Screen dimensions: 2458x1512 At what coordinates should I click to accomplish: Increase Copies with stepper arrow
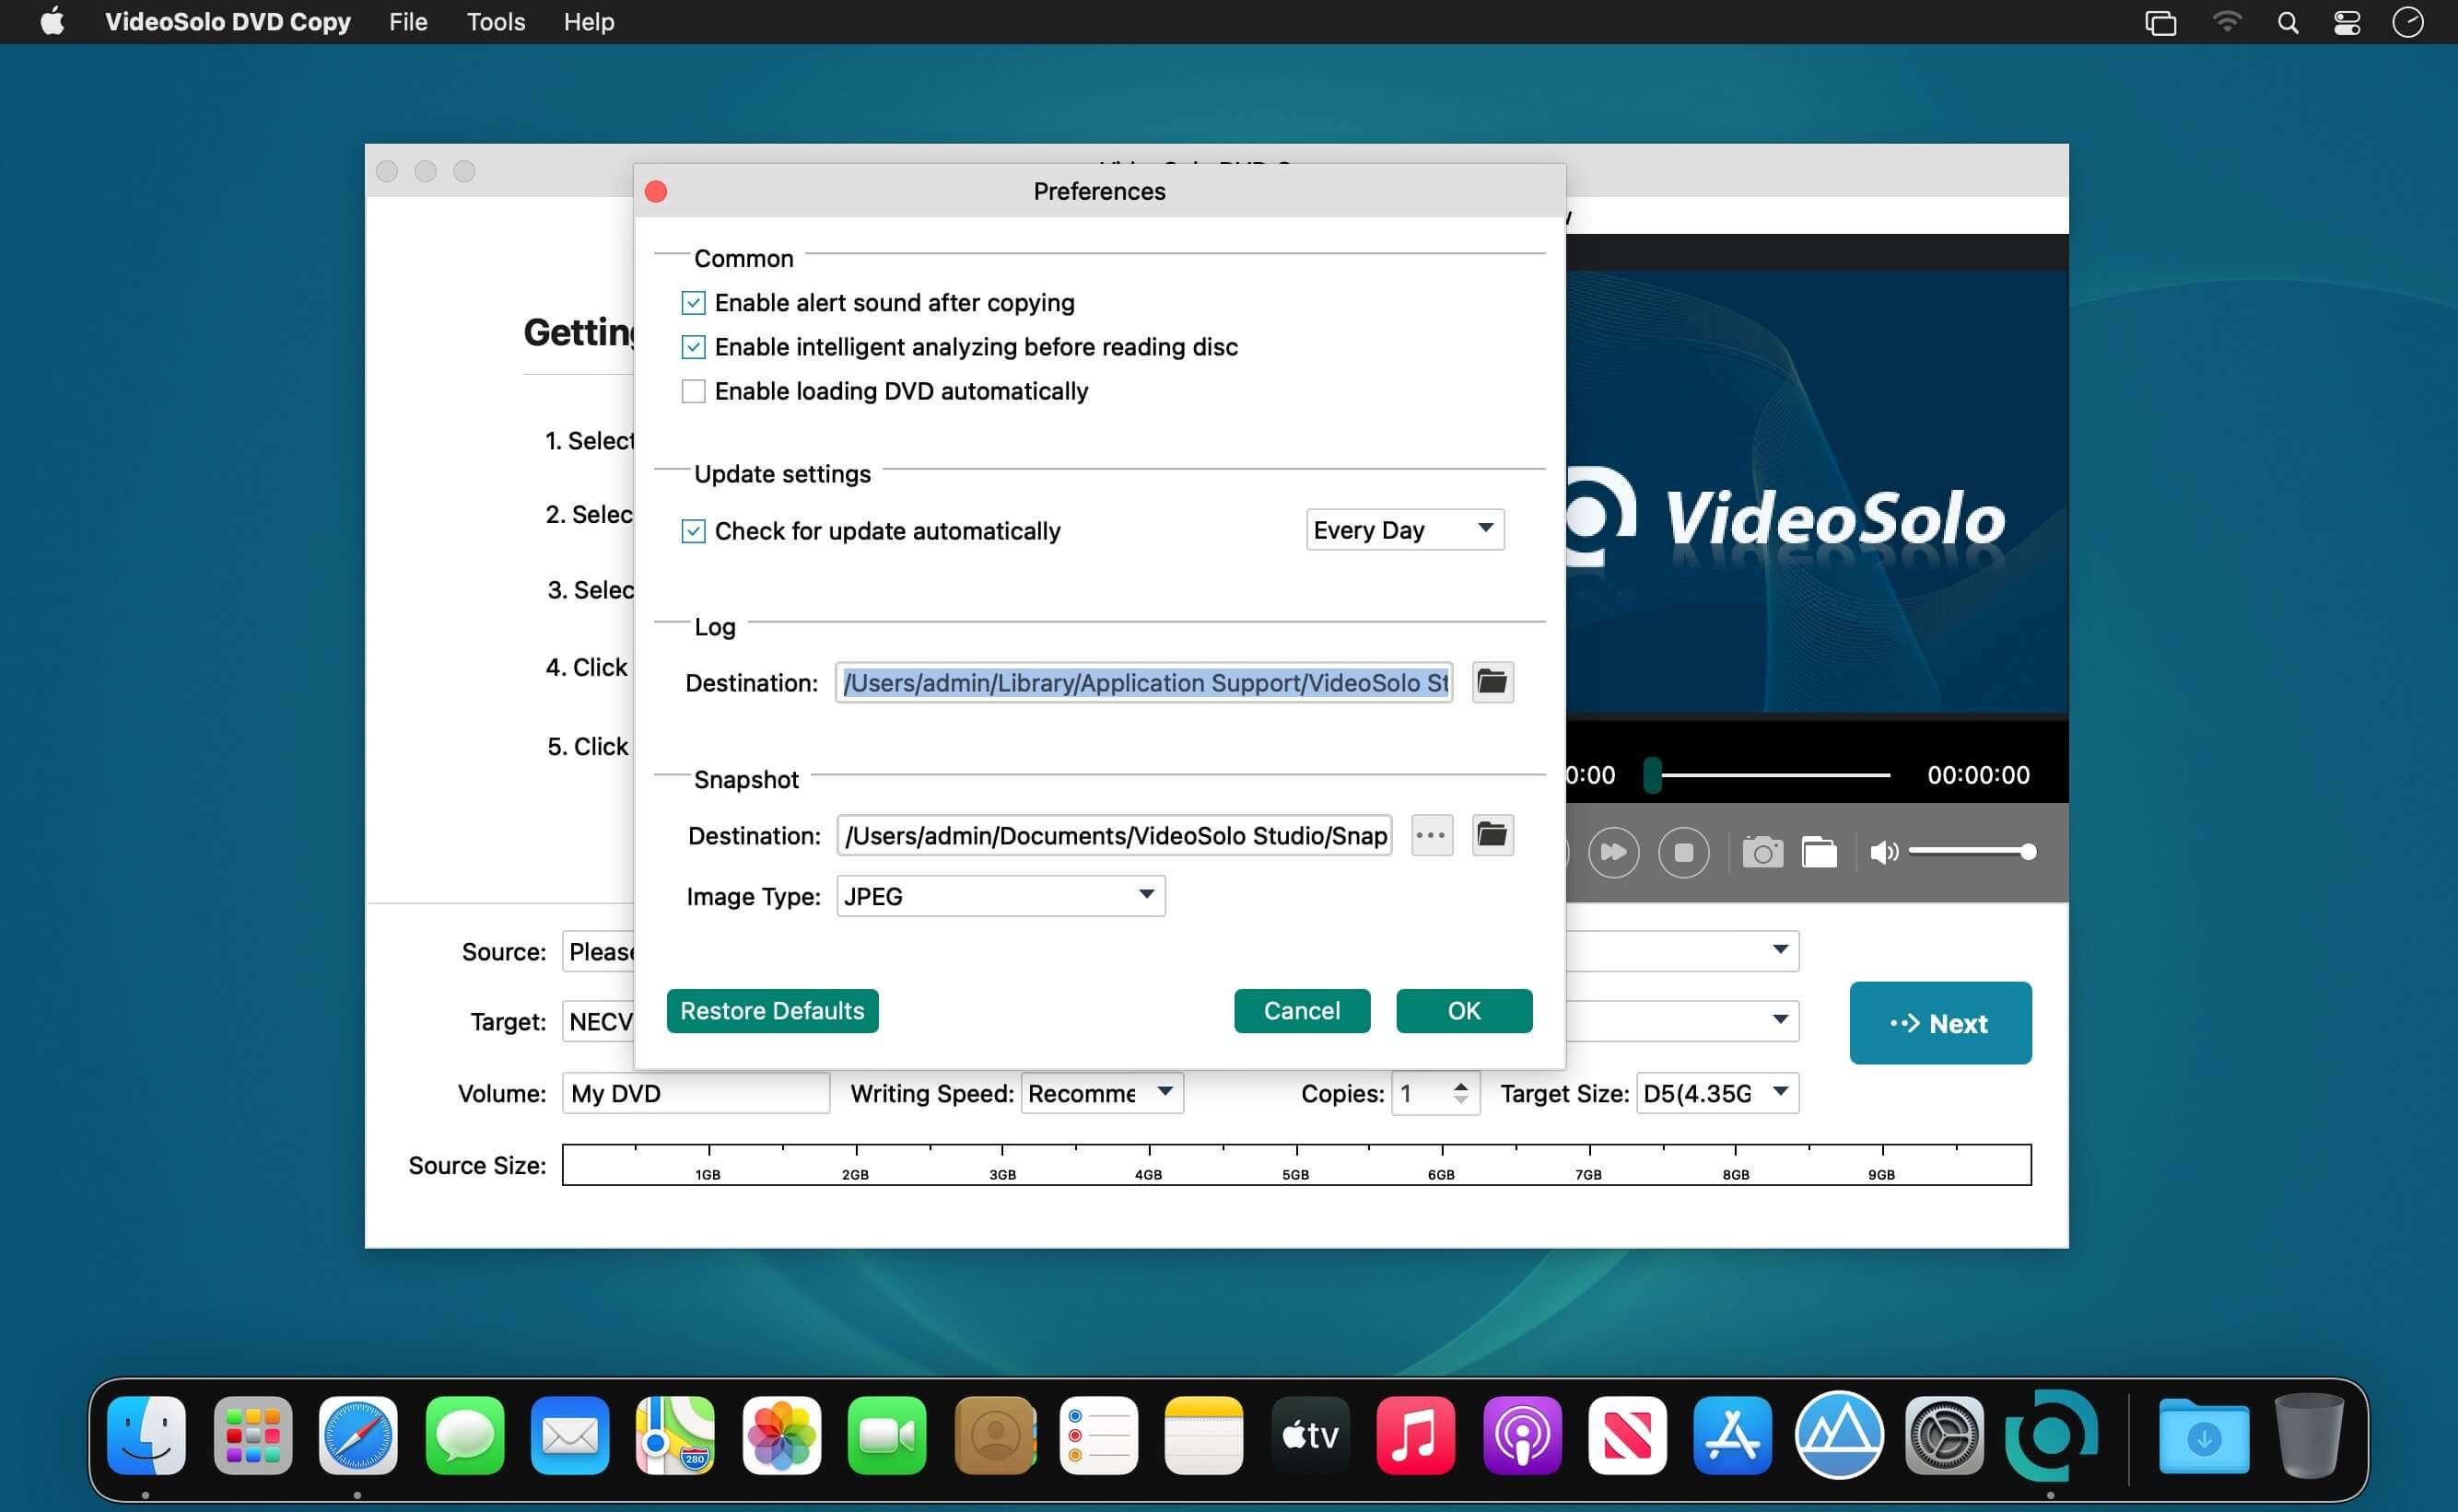(x=1460, y=1086)
